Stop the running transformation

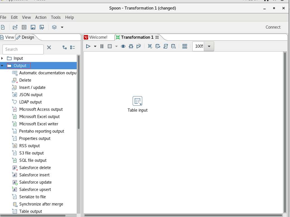[x=110, y=46]
